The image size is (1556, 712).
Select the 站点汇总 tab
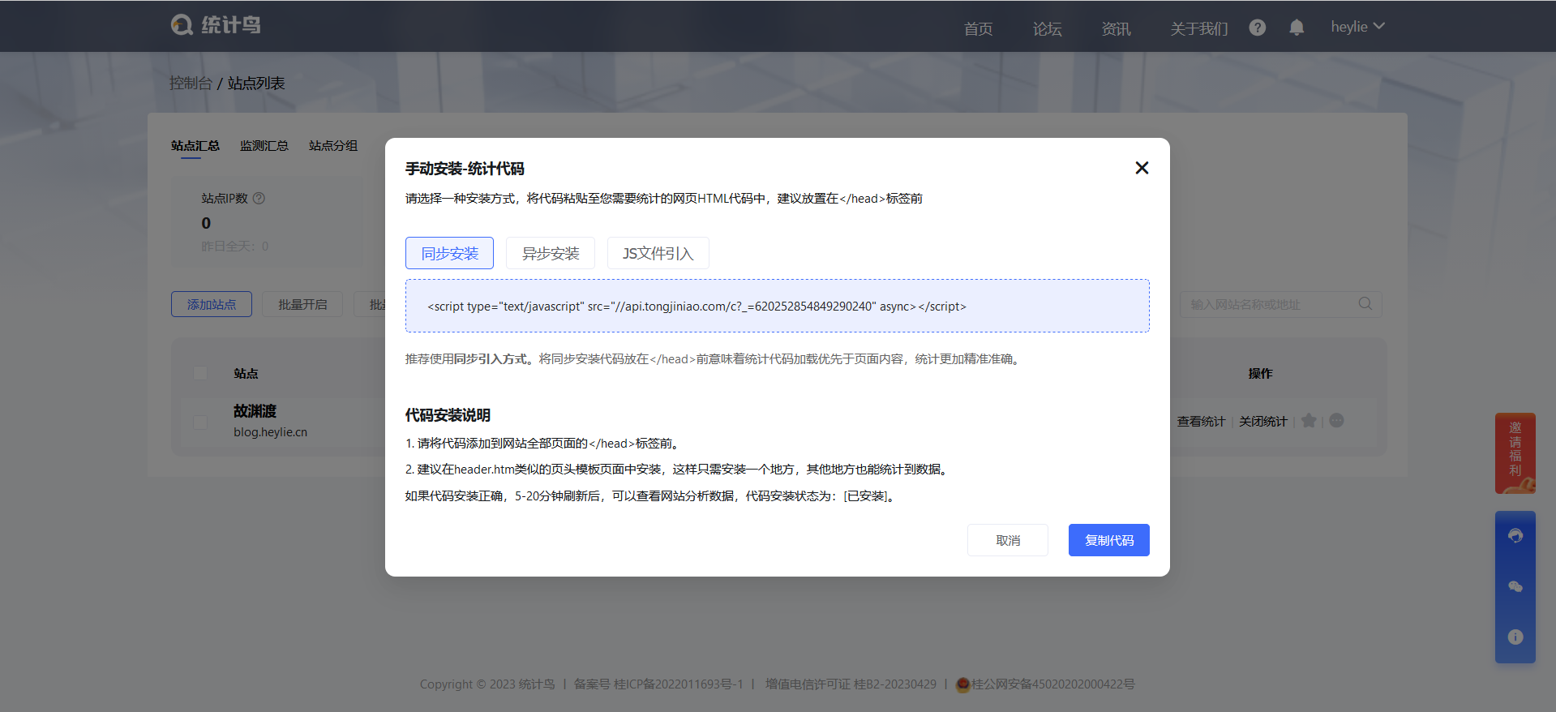195,146
